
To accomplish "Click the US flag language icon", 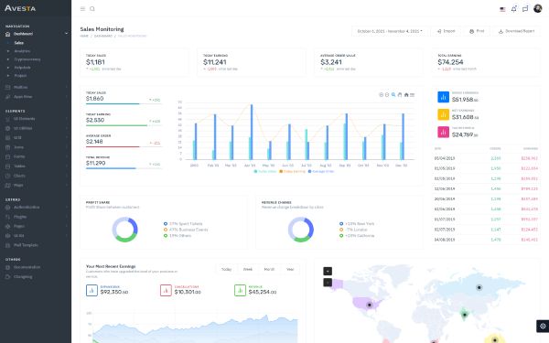I will (502, 9).
